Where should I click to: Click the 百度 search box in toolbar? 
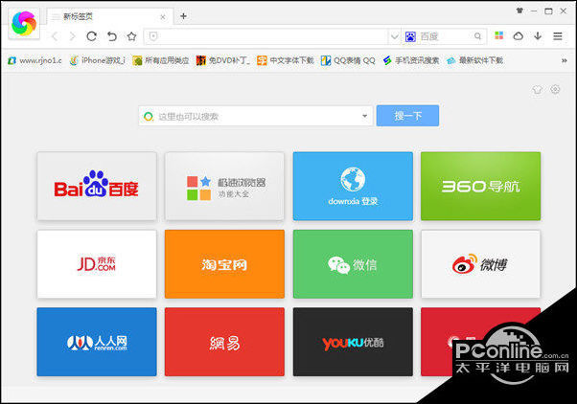tap(446, 36)
